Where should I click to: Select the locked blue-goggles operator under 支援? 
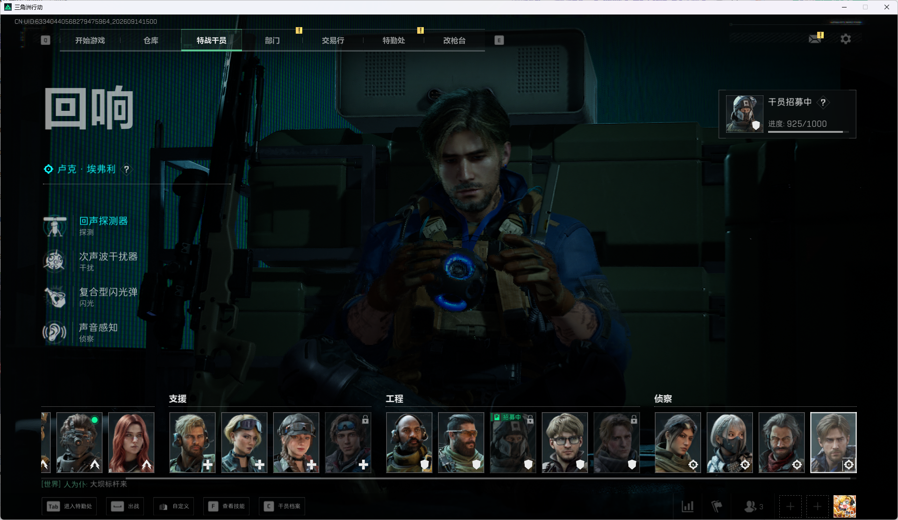pos(348,442)
